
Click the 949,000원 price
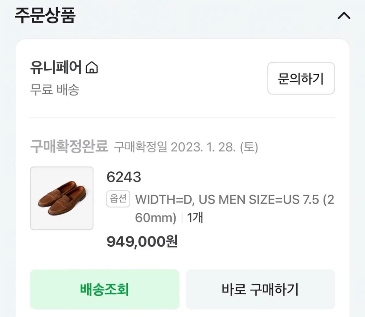142,242
